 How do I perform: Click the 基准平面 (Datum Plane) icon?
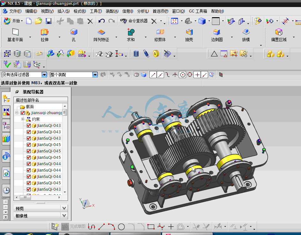coord(15,32)
